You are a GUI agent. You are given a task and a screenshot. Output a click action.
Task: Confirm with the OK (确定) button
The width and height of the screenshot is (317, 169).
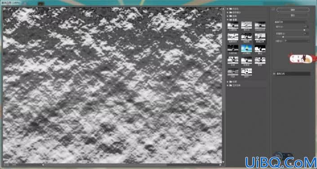pyautogui.click(x=293, y=10)
